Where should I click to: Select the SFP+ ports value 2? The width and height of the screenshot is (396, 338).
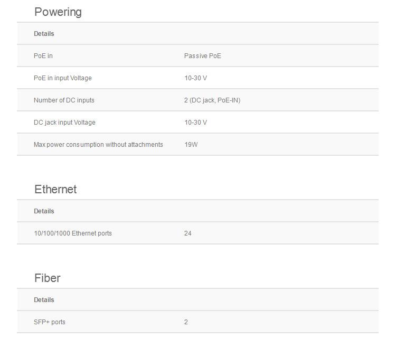click(186, 322)
